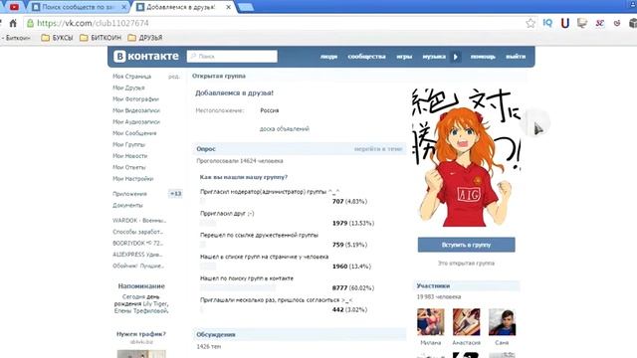Open the Обойник group shortcut
This screenshot has height=358, width=637.
click(138, 266)
